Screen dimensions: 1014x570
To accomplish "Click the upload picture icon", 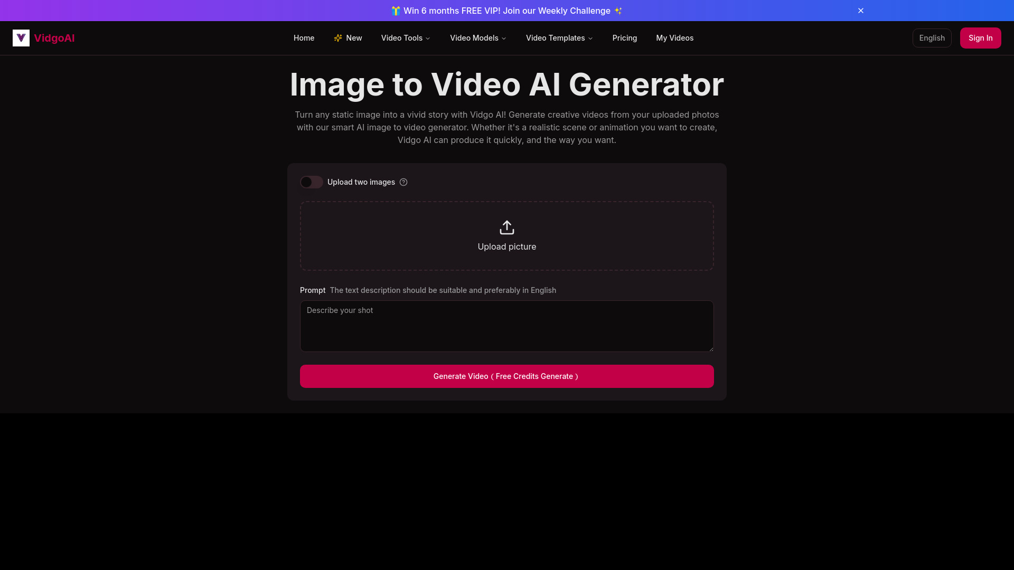I will tap(507, 227).
